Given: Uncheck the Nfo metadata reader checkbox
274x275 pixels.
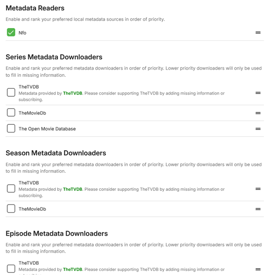Looking at the screenshot, I should coord(11,33).
